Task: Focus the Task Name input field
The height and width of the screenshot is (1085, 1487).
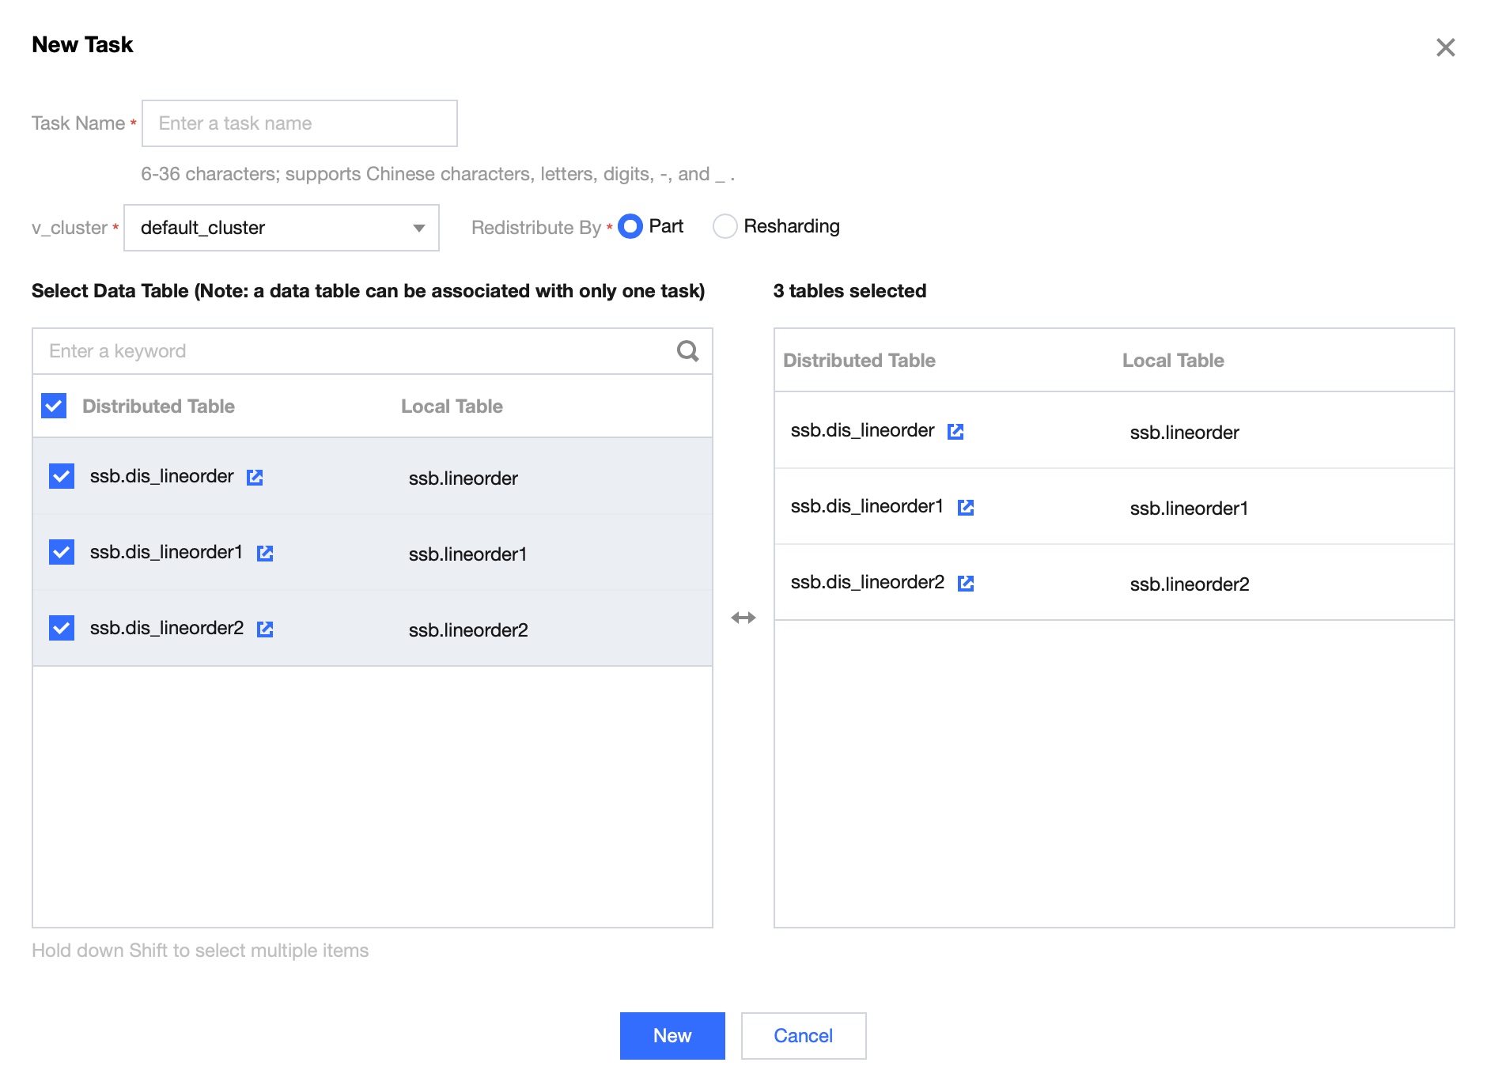Action: point(299,123)
